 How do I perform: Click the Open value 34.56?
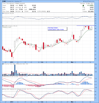pyautogui.click(x=12, y=5)
